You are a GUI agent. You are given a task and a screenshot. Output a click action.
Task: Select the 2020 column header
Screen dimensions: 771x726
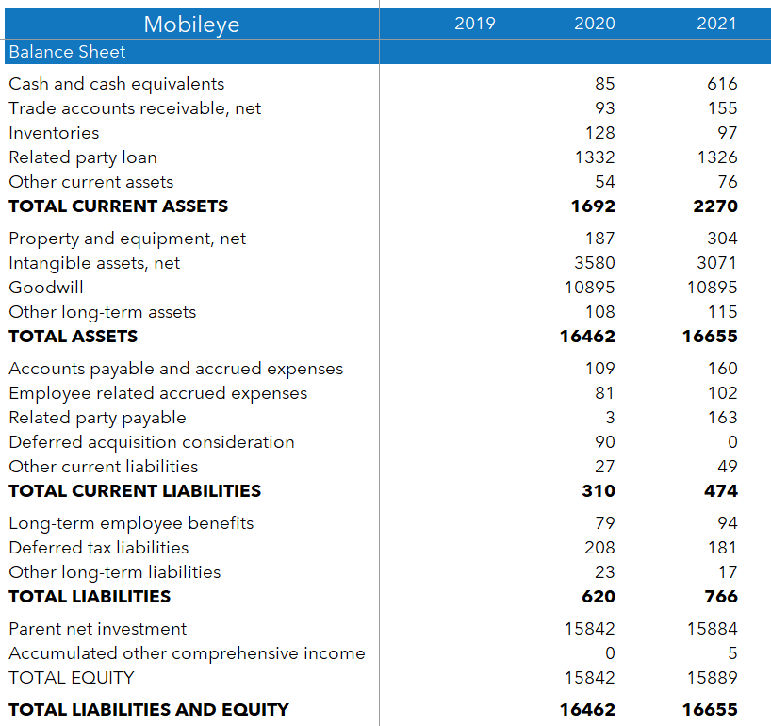click(x=595, y=24)
